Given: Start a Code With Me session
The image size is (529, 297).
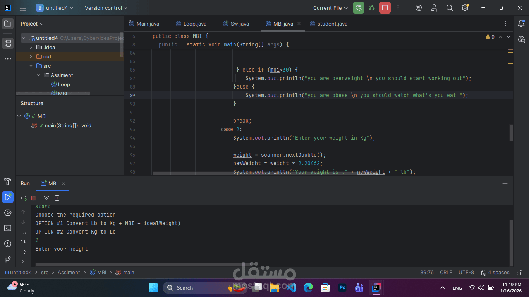Looking at the screenshot, I should (x=434, y=8).
